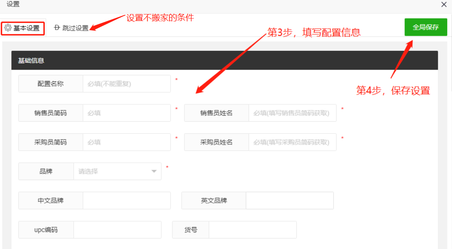Focus the 英文品牌 input box
This screenshot has height=249, width=452.
pos(289,201)
